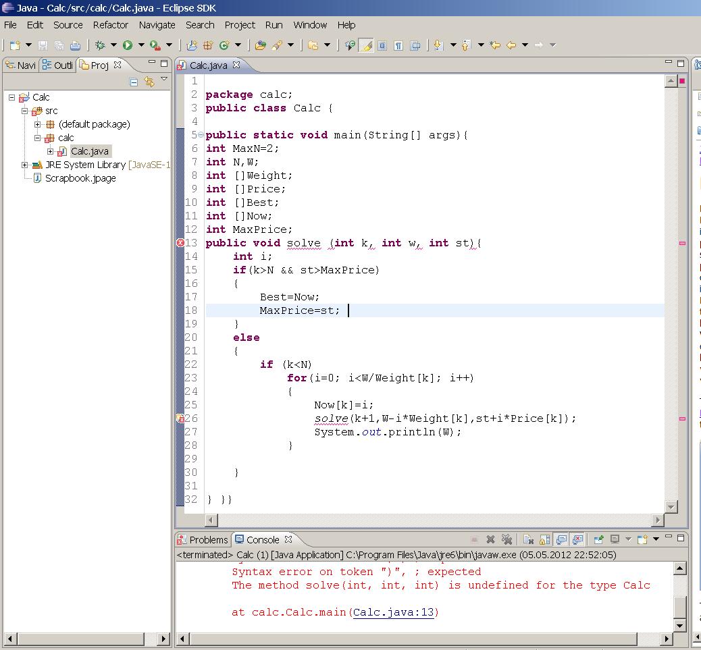701x650 pixels.
Task: Open Calc.java:13 link in console
Action: [395, 612]
